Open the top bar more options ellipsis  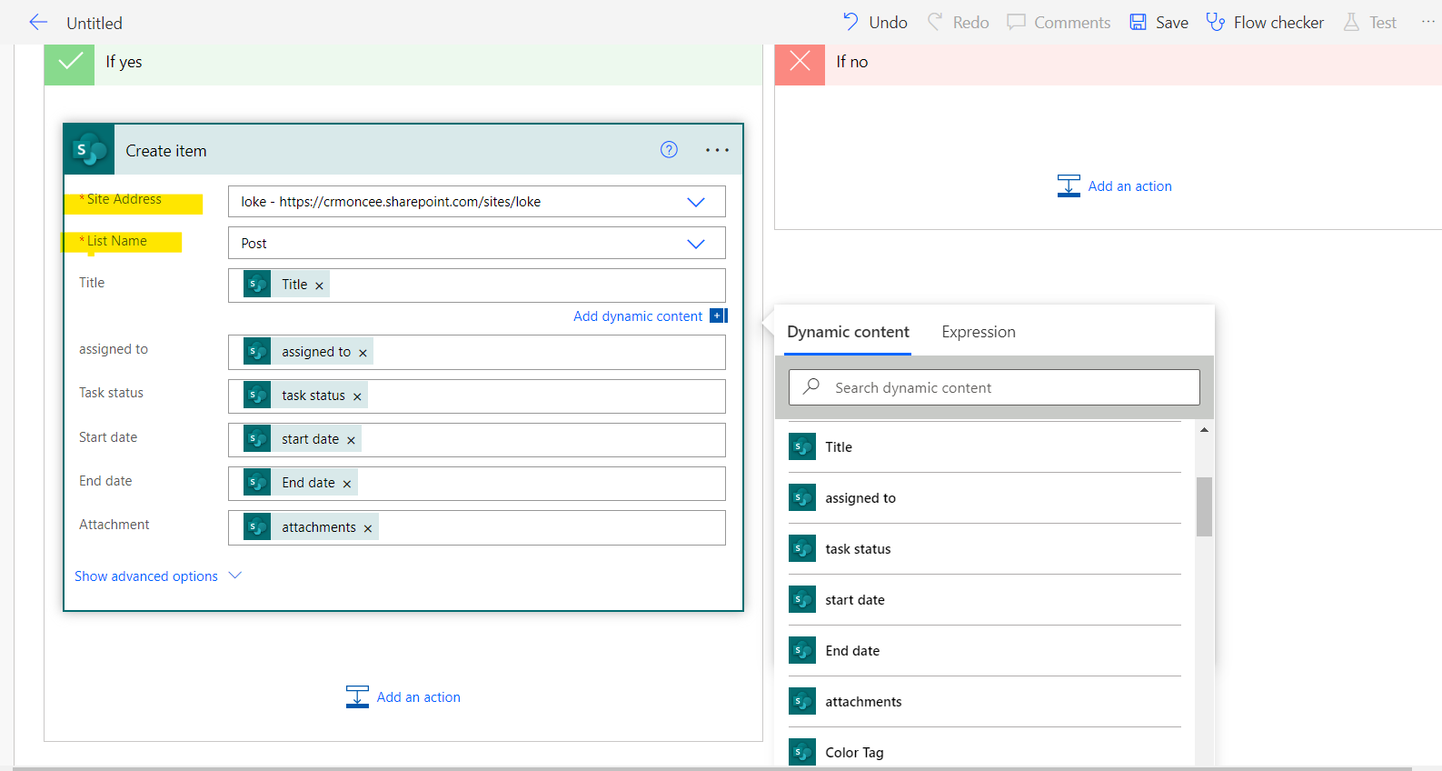pos(1427,22)
